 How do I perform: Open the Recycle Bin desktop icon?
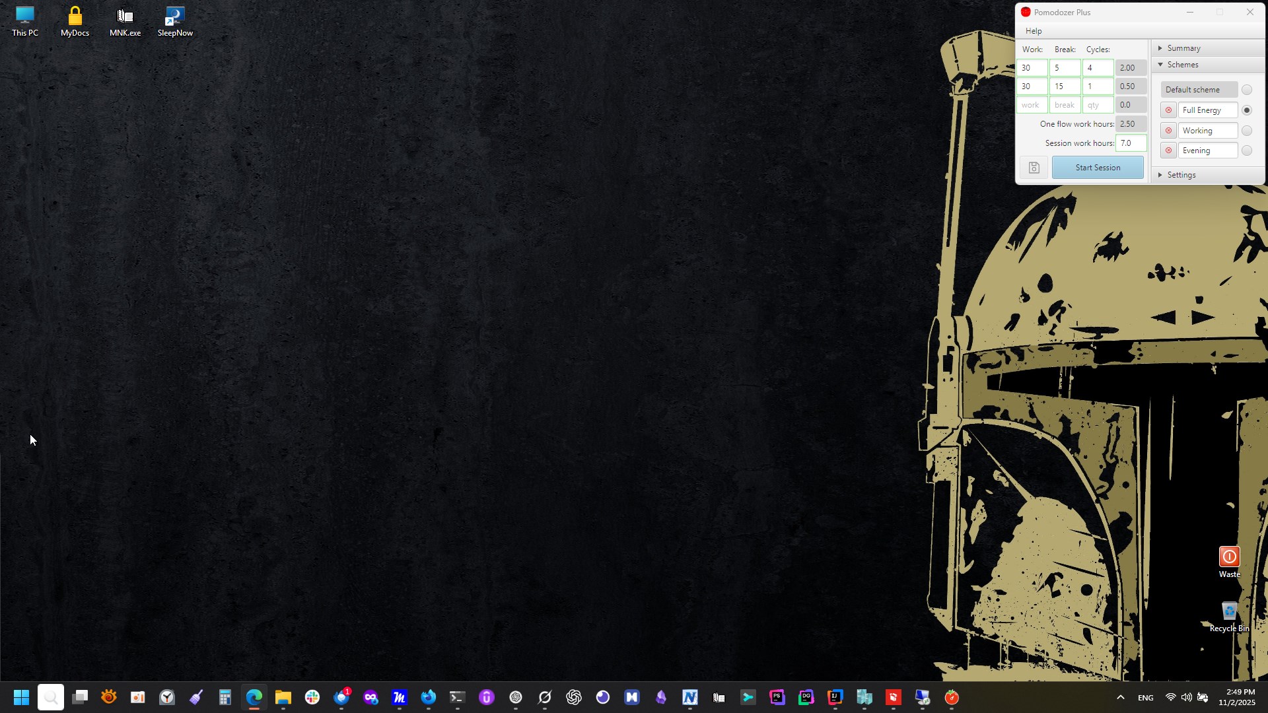[x=1229, y=612]
